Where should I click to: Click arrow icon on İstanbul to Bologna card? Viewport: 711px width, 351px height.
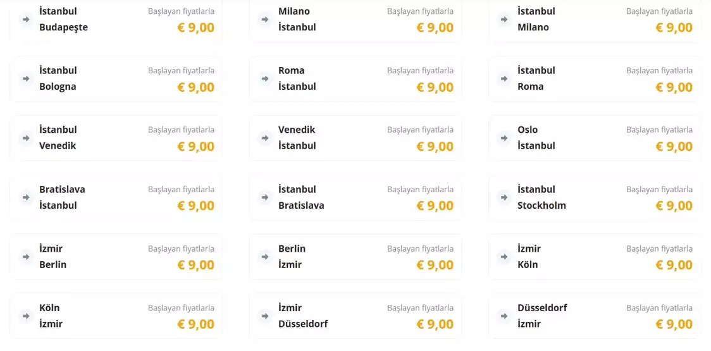(x=26, y=79)
